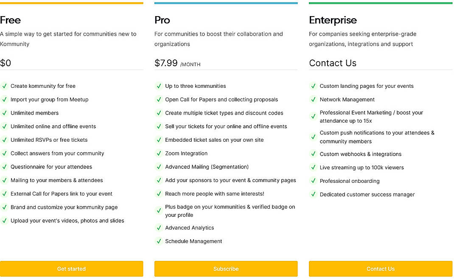The image size is (454, 280).
Task: Click the orange bar above the Free plan
Action: [x=71, y=3]
